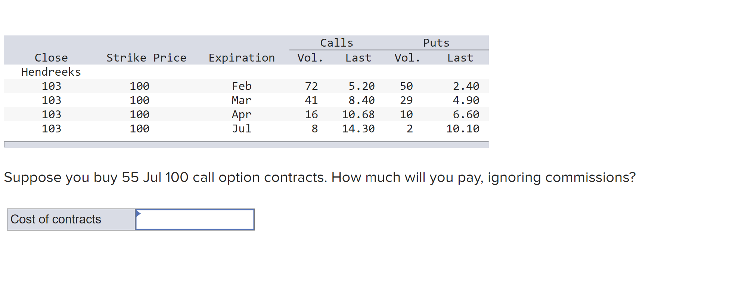This screenshot has height=304, width=745.
Task: Click the Strike Price column header
Action: coord(146,57)
